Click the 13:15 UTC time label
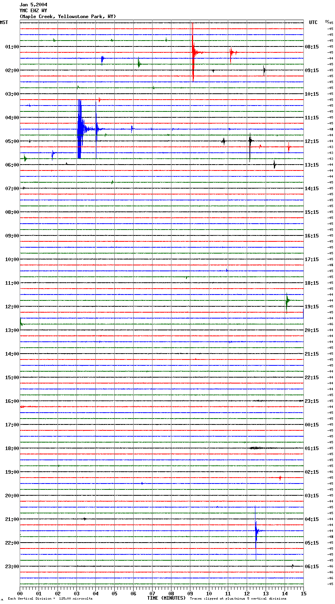Viewport: 335px width, 604px height. click(312, 165)
